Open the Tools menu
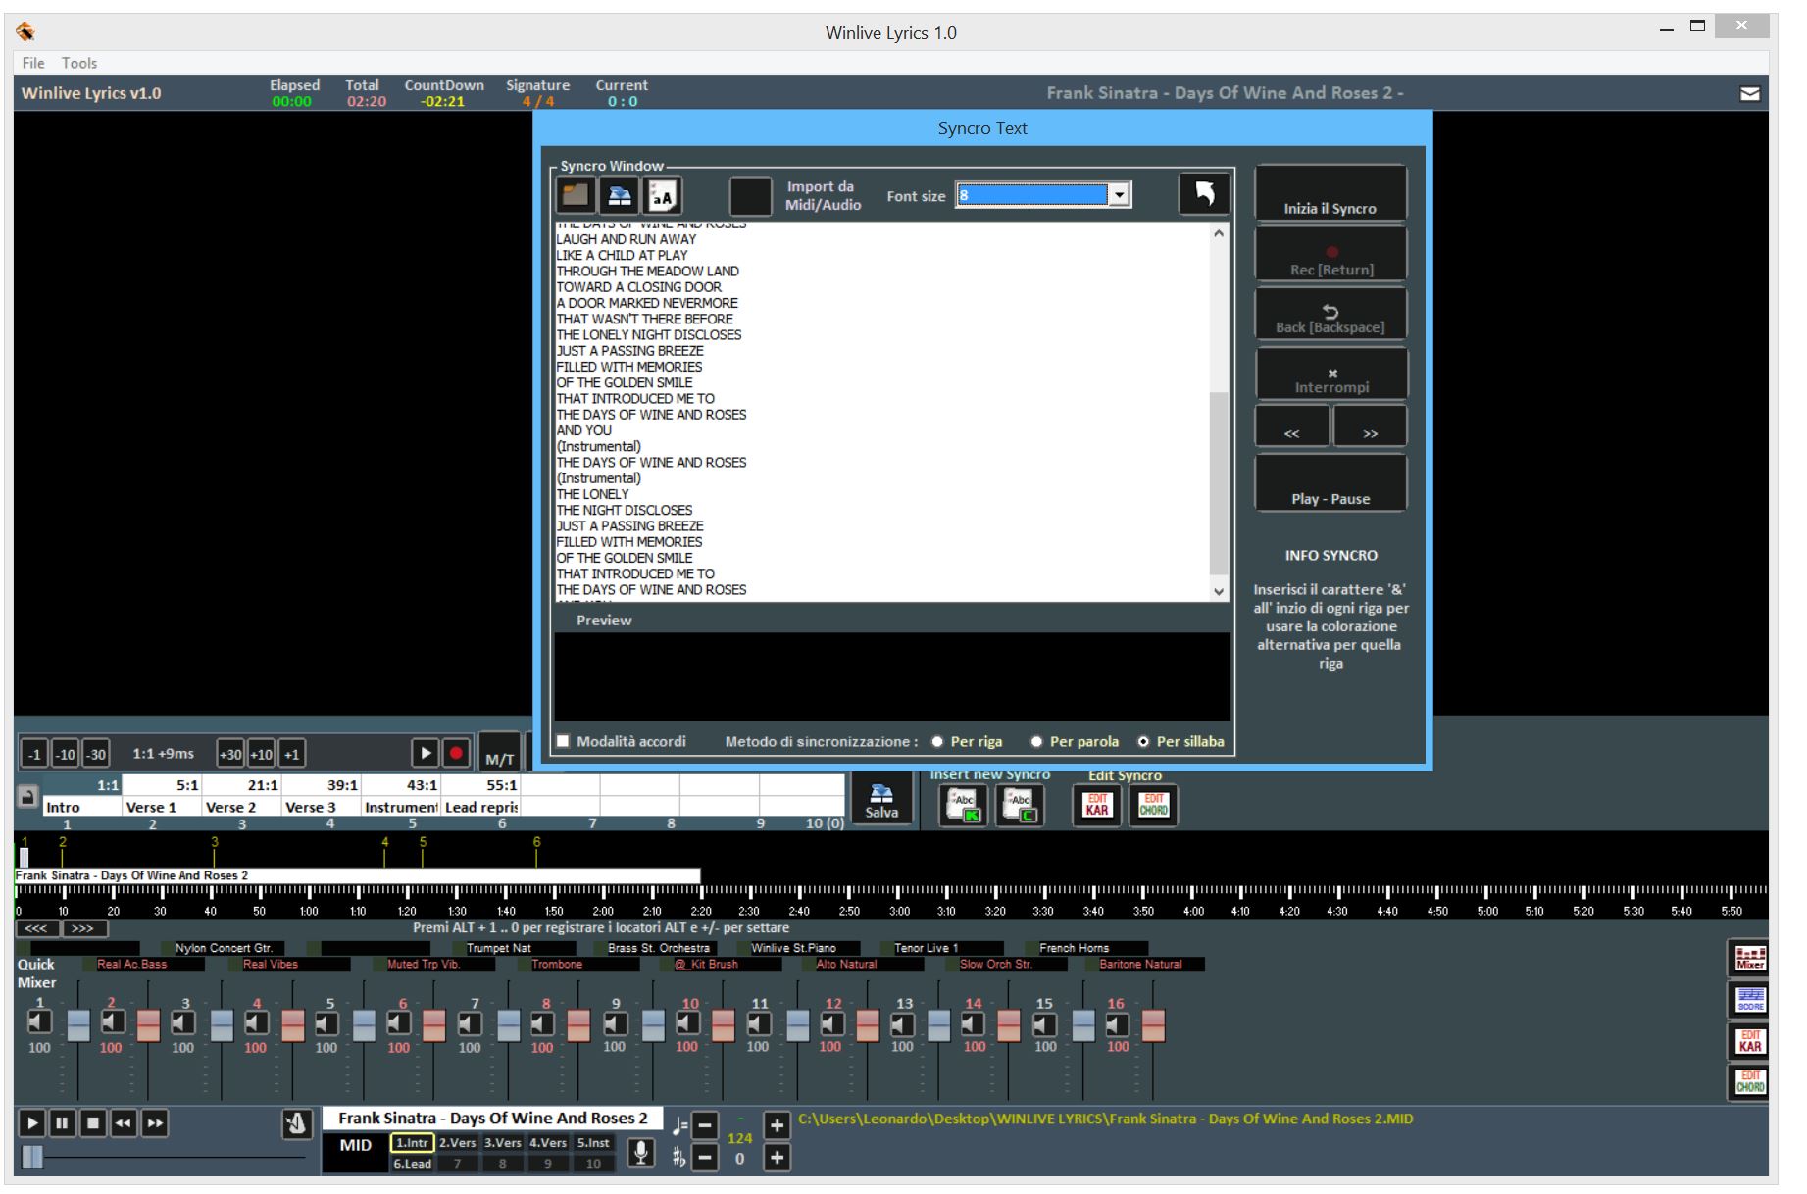1807x1194 pixels. 79,63
